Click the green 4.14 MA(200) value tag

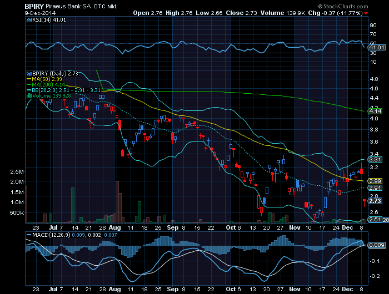point(375,111)
